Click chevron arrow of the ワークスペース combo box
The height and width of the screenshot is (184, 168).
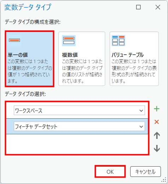[141, 110]
